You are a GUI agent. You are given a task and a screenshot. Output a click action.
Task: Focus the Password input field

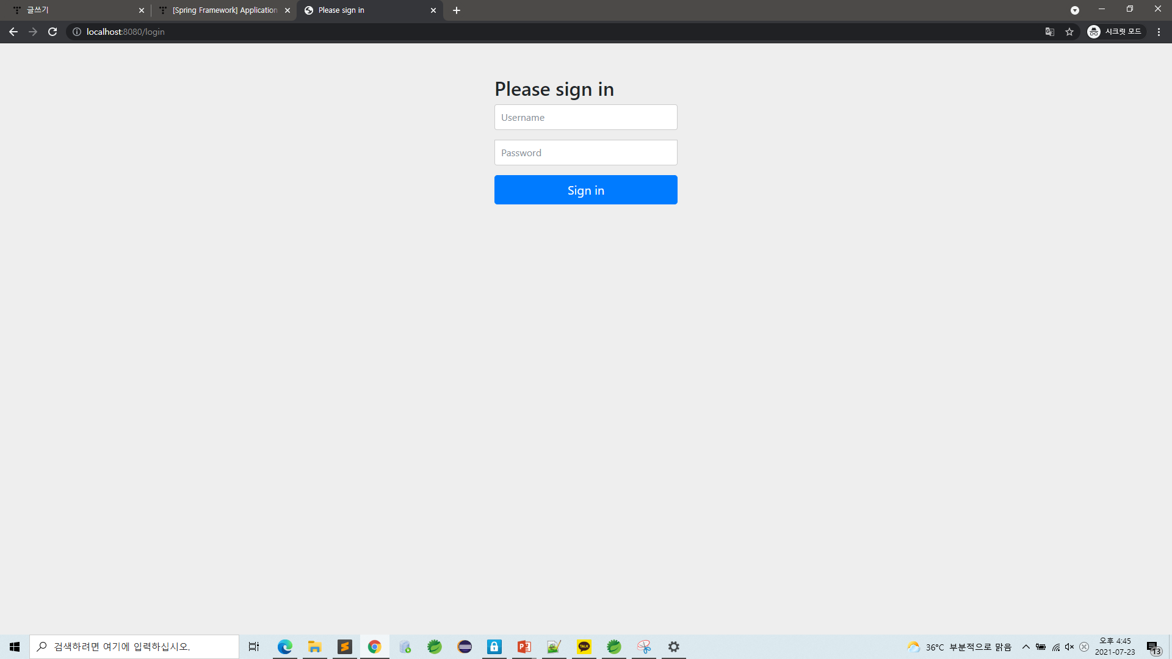585,153
